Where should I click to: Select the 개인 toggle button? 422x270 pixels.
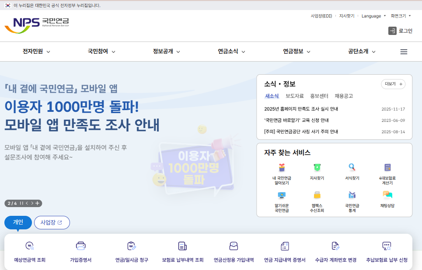18,222
